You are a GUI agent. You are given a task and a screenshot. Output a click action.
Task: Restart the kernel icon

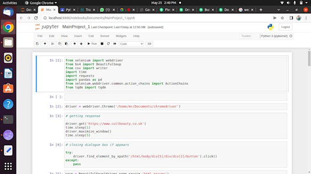[x=108, y=44]
